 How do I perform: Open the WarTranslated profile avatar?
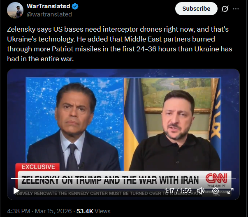pyautogui.click(x=15, y=10)
